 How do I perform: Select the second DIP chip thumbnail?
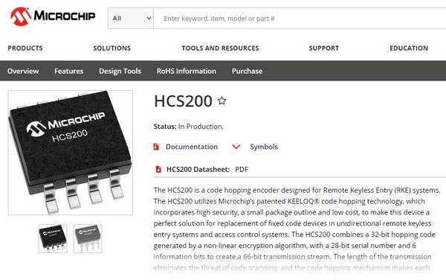tap(88, 238)
